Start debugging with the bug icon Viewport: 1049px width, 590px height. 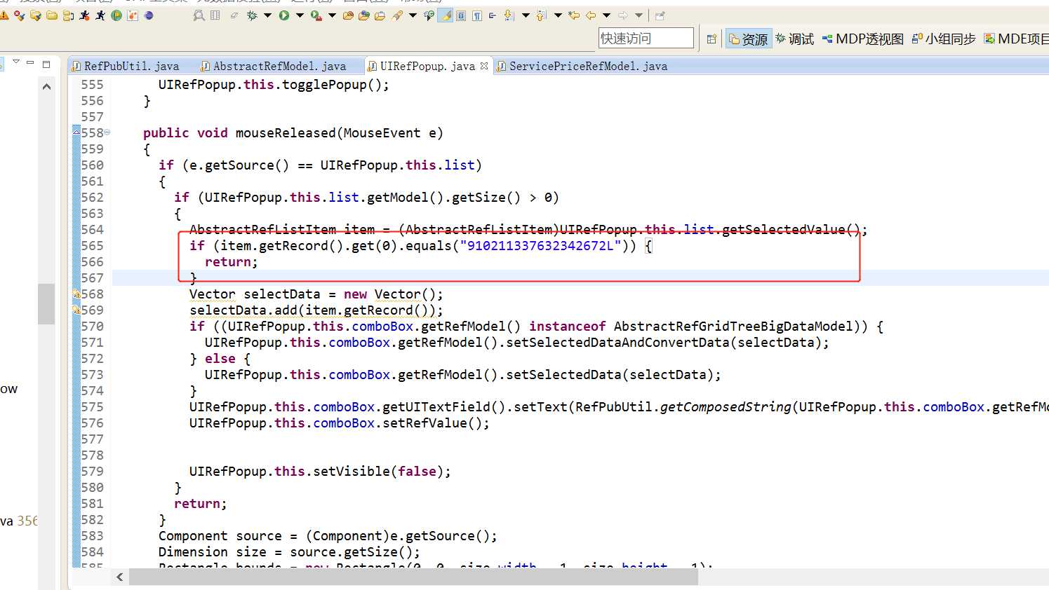click(x=252, y=15)
